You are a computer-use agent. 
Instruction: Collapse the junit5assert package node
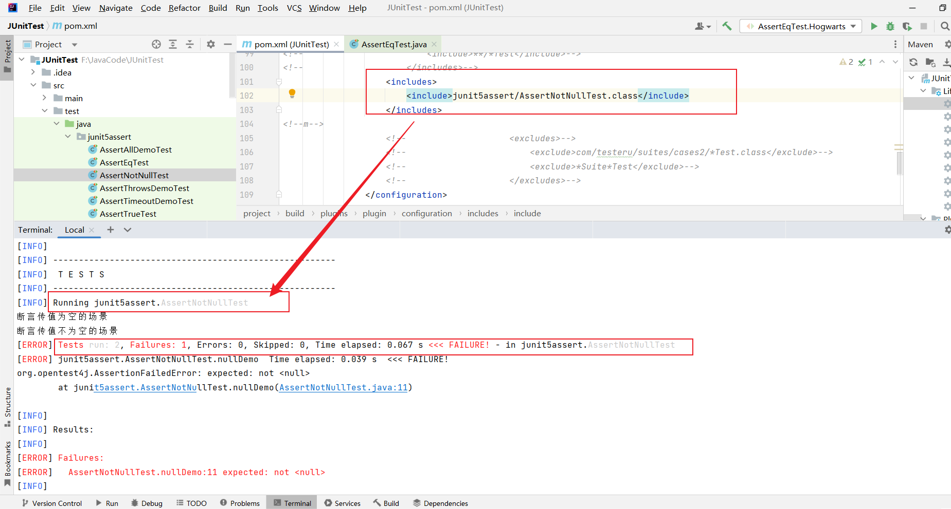(68, 137)
